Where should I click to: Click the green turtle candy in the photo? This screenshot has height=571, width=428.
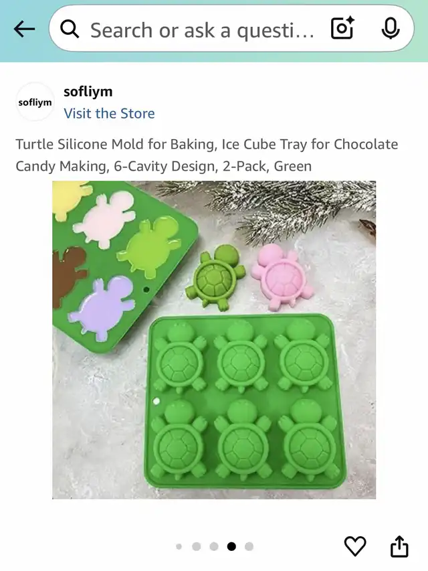tap(215, 276)
